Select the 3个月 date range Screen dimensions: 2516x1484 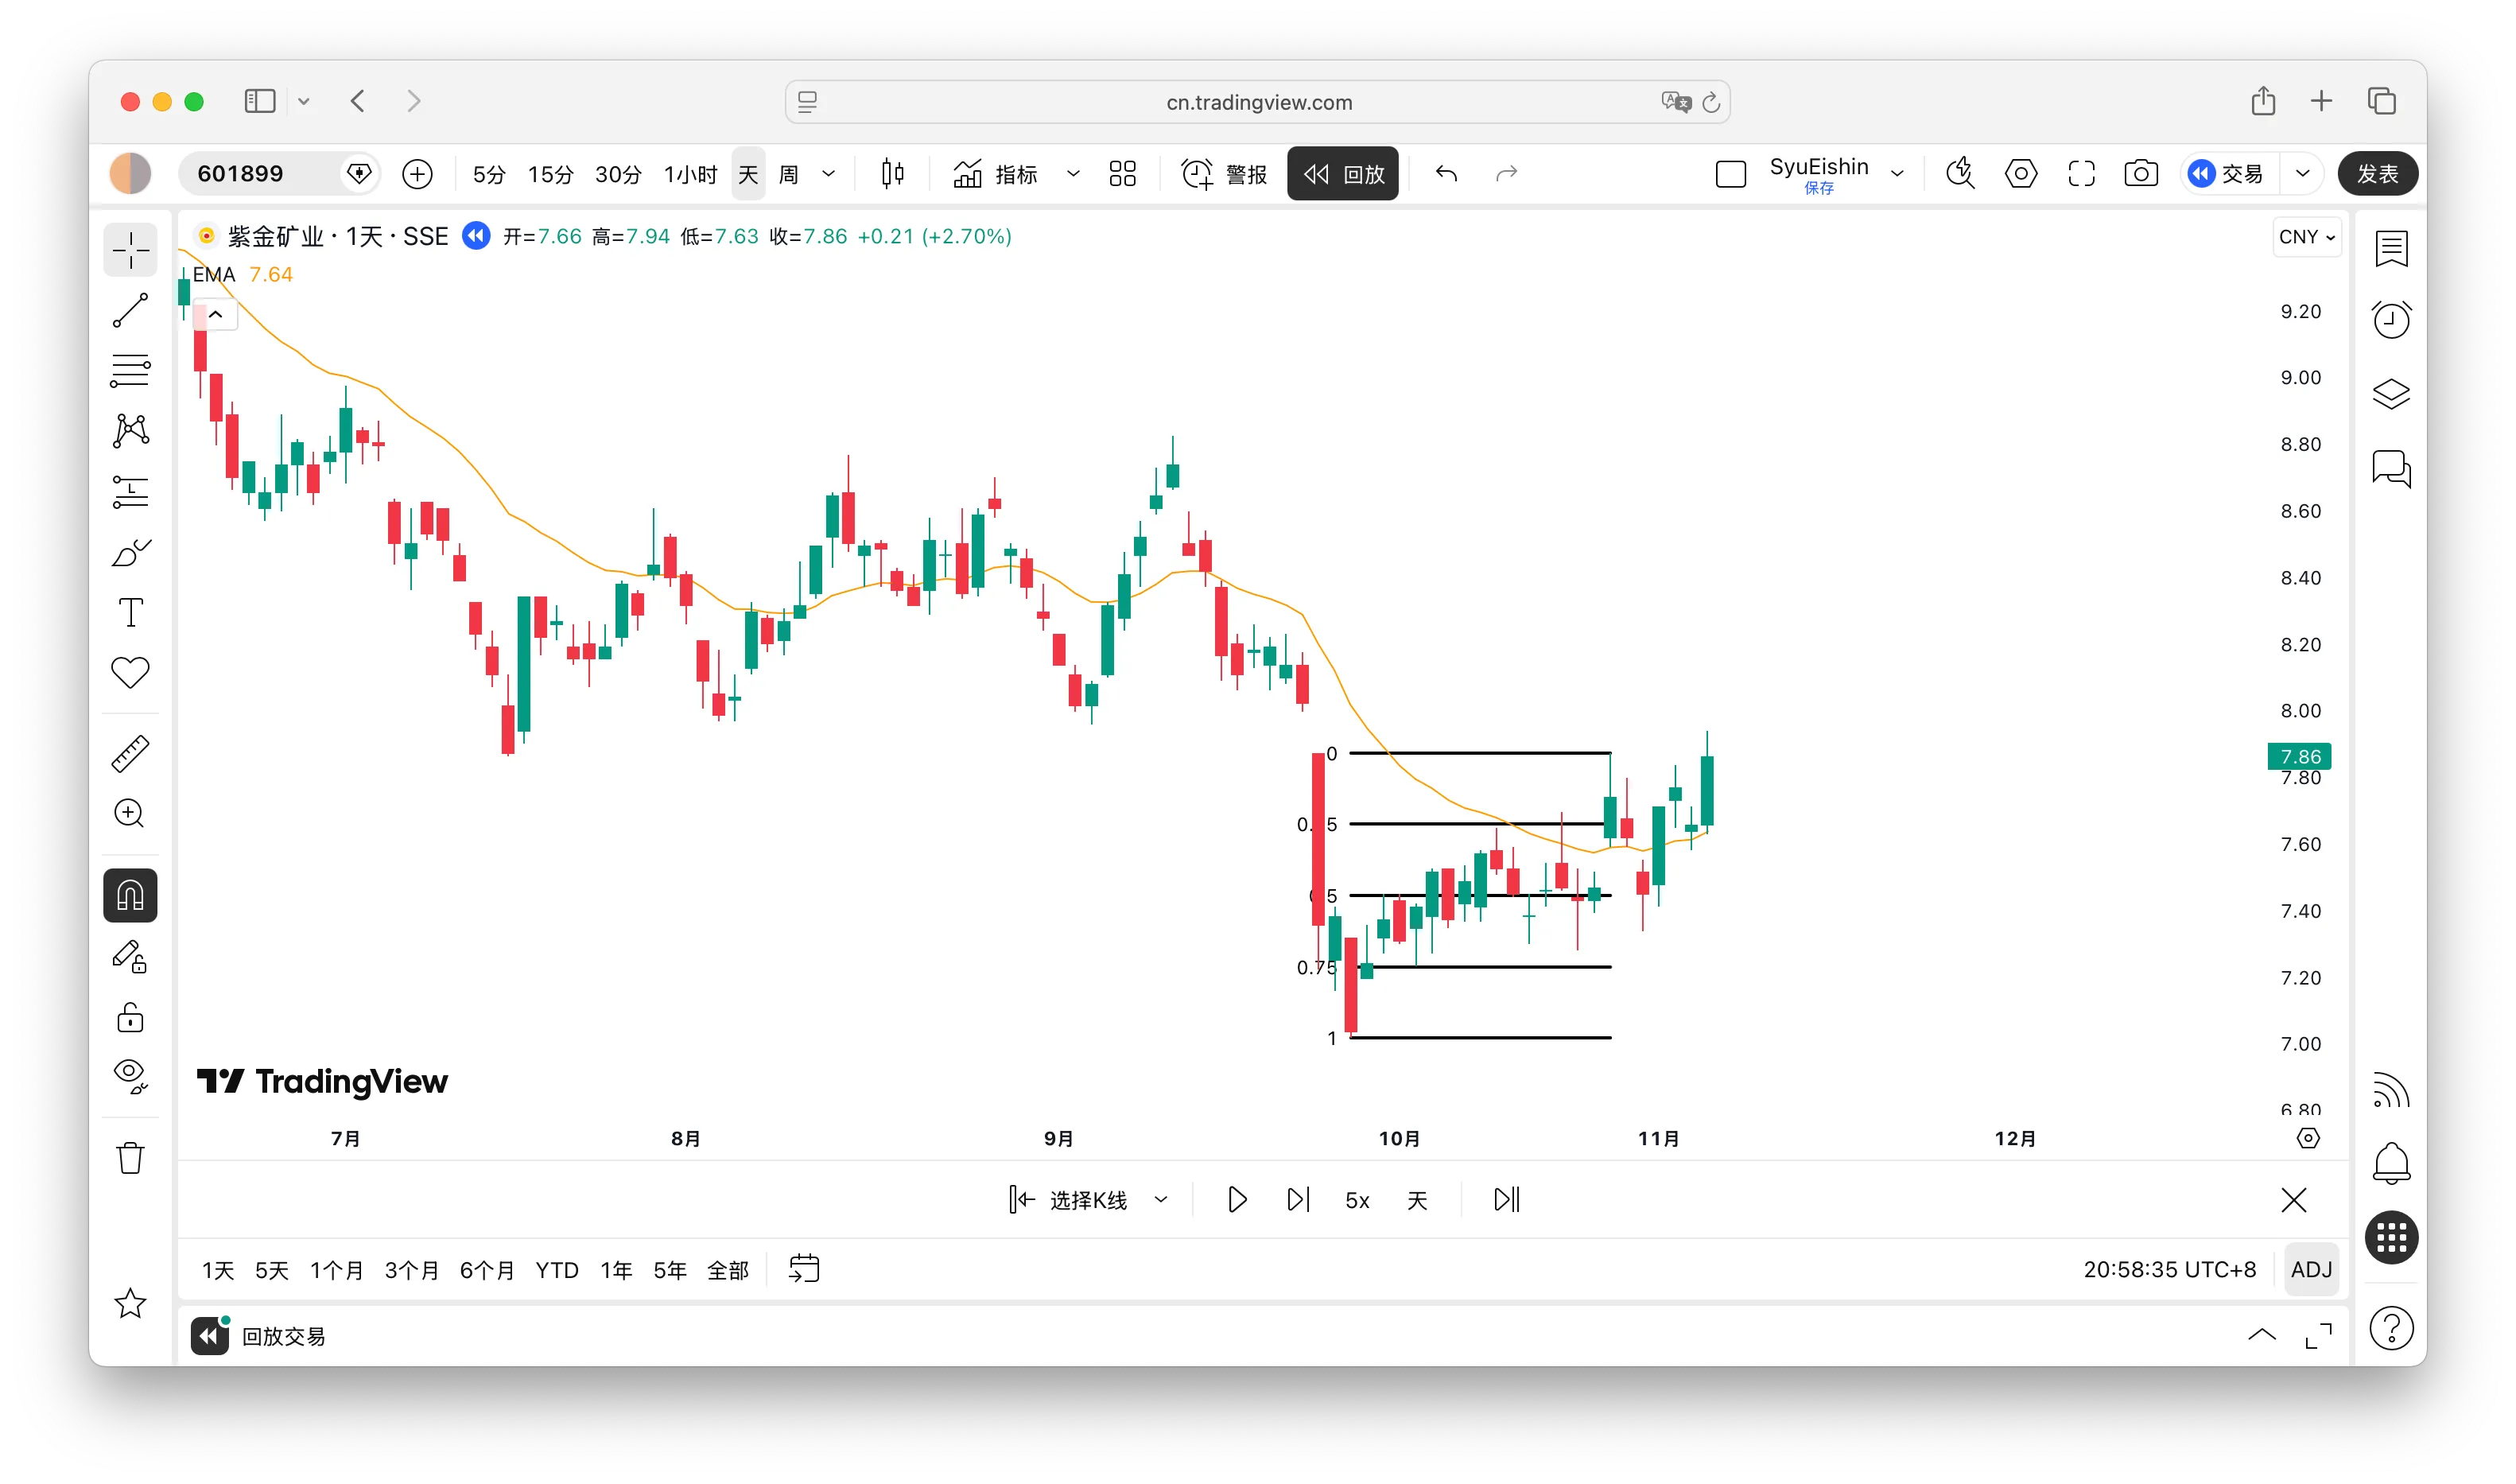pos(411,1270)
